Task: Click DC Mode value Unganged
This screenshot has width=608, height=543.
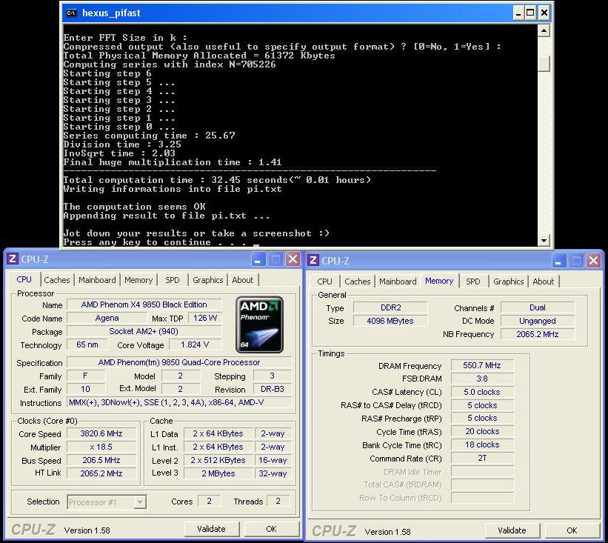Action: [x=538, y=322]
